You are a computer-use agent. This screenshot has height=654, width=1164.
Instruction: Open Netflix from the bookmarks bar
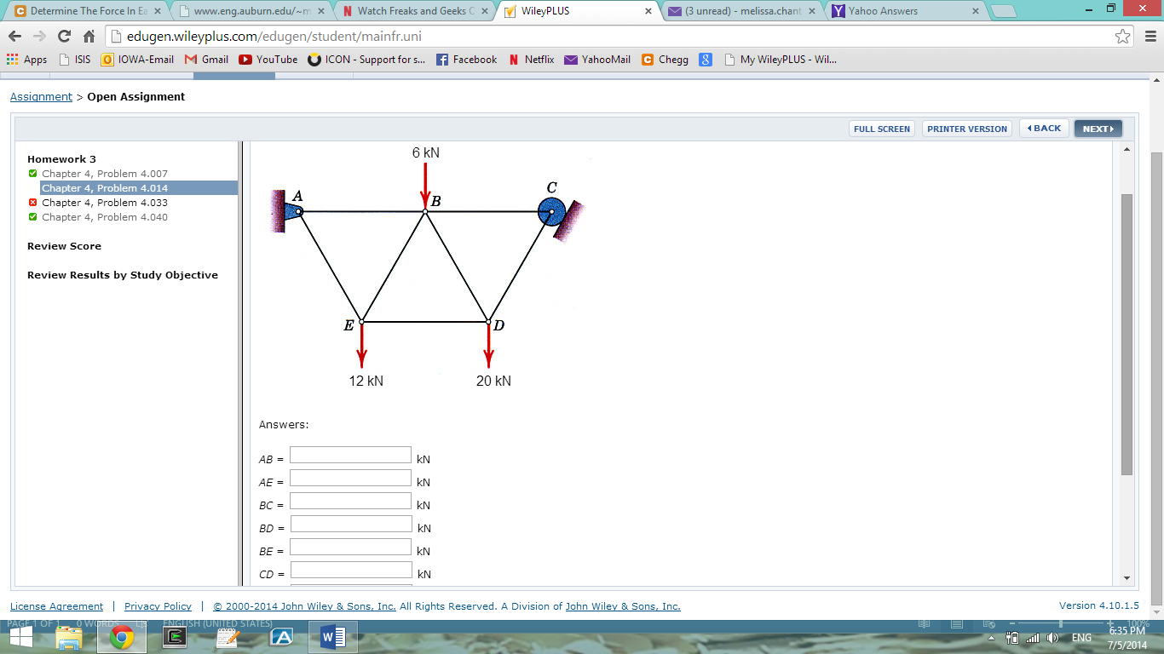[x=531, y=60]
